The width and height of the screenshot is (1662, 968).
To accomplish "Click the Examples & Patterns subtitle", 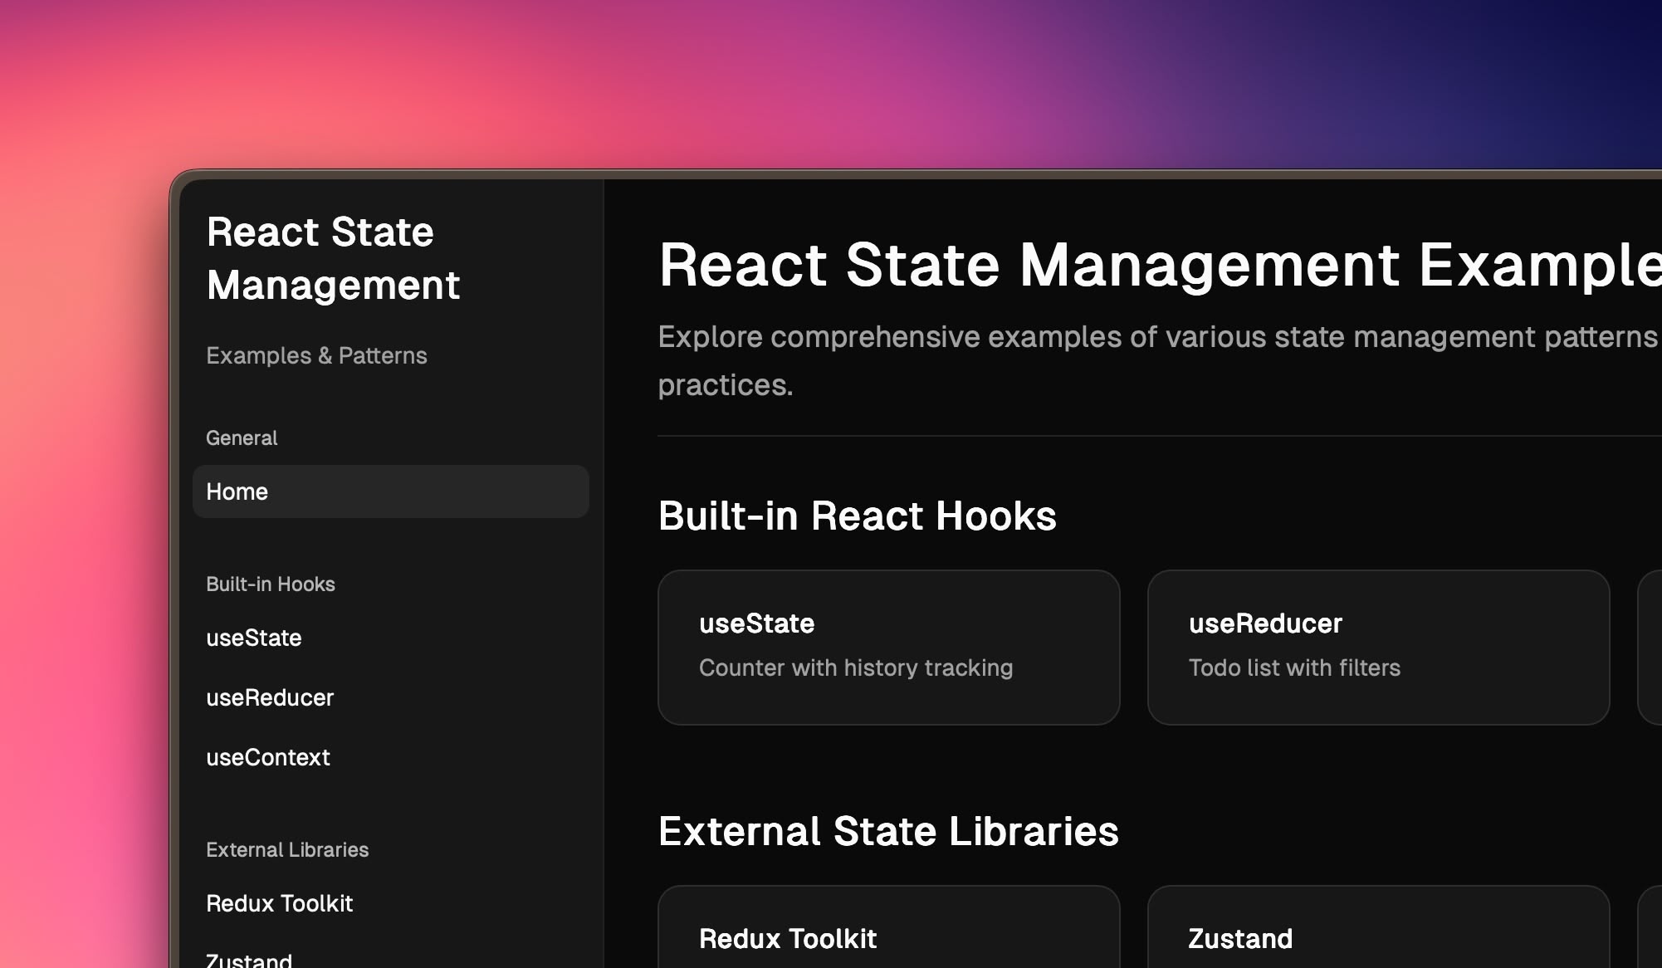I will pos(316,355).
